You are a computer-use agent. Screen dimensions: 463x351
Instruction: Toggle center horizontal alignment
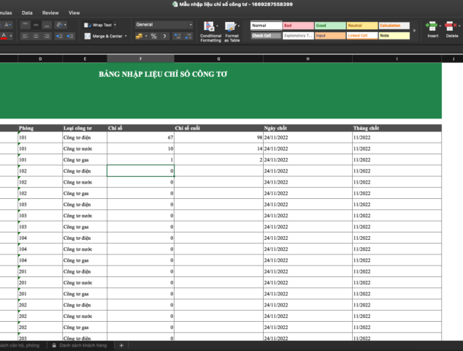click(x=35, y=36)
